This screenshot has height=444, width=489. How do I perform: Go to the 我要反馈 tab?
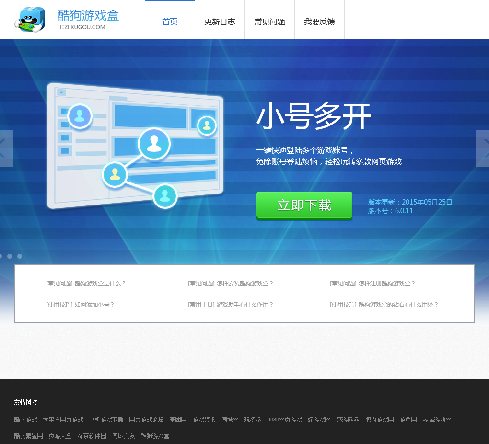(320, 22)
